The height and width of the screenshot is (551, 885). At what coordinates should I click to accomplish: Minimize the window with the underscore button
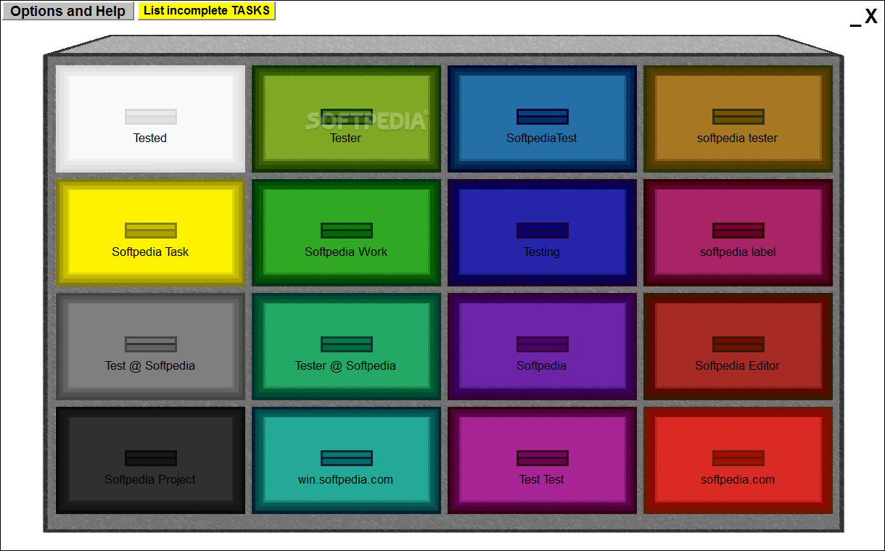click(x=856, y=24)
